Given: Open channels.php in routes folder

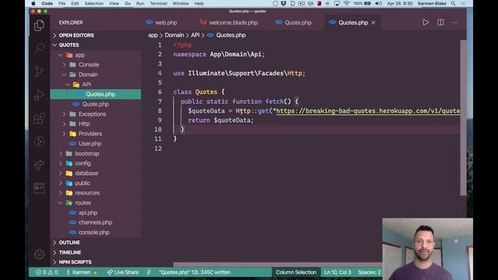Looking at the screenshot, I should click(95, 222).
